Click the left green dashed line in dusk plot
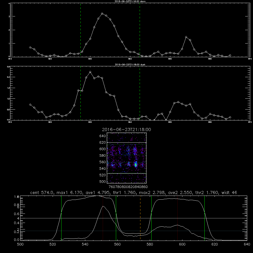253x253 pixels. point(80,93)
